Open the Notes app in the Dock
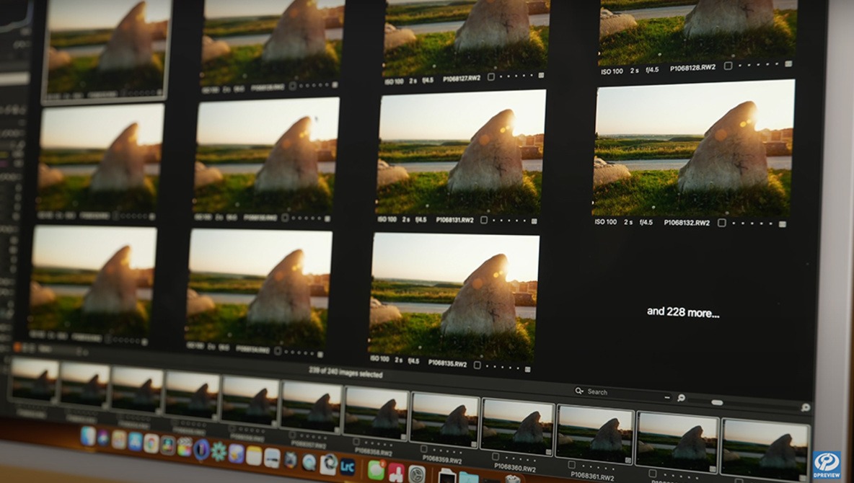 tap(254, 455)
